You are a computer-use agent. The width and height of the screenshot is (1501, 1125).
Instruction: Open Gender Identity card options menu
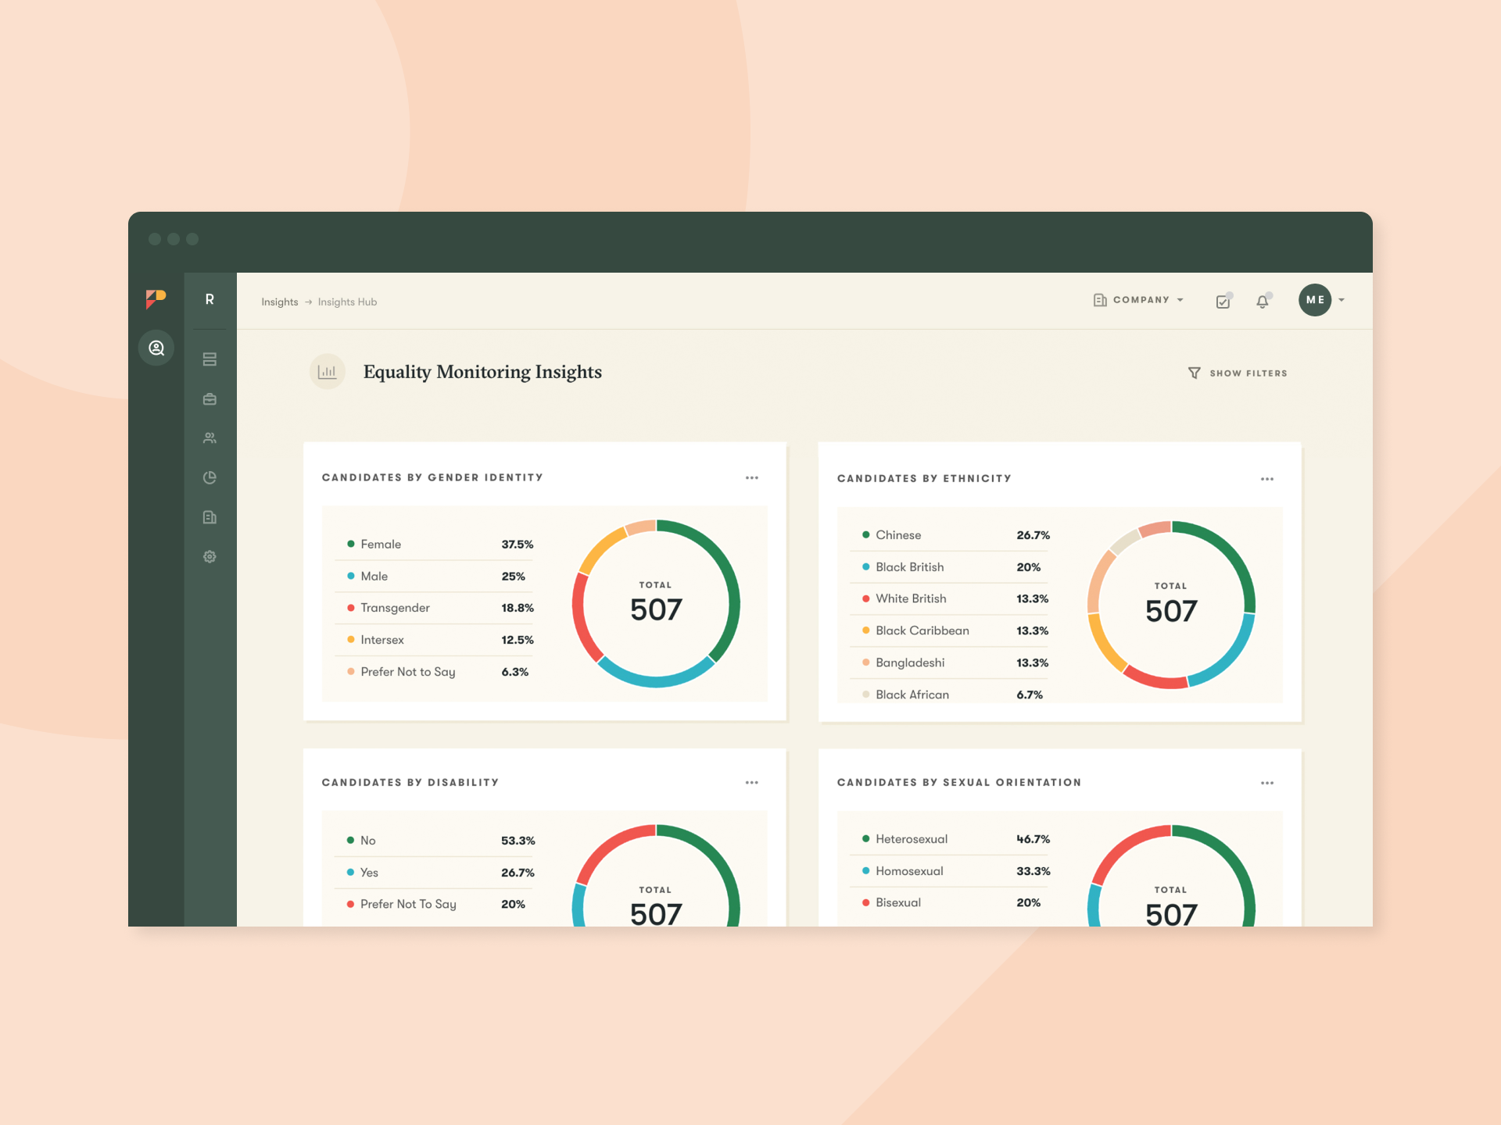click(752, 477)
